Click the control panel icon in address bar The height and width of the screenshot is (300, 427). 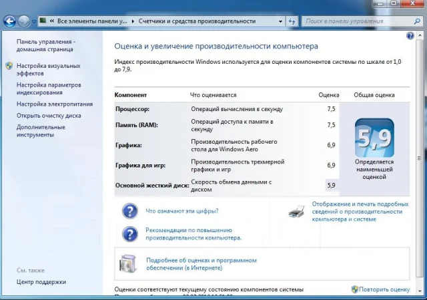[x=43, y=21]
